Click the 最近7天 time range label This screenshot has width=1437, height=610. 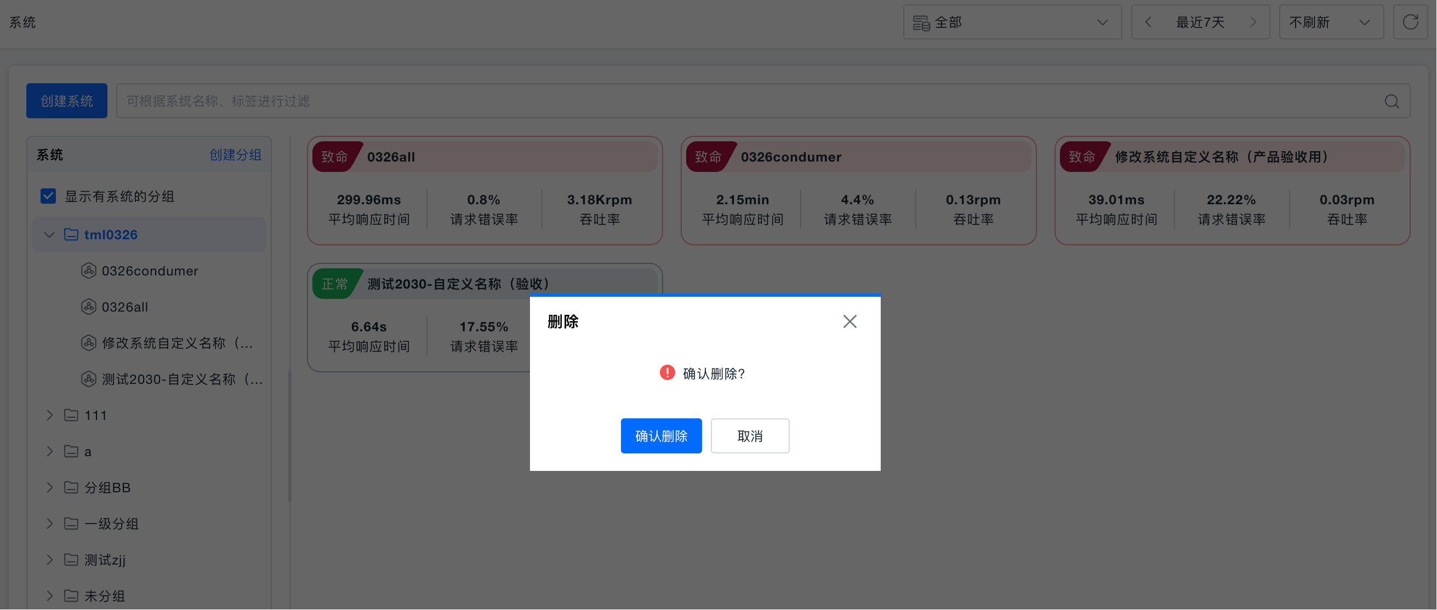tap(1200, 22)
